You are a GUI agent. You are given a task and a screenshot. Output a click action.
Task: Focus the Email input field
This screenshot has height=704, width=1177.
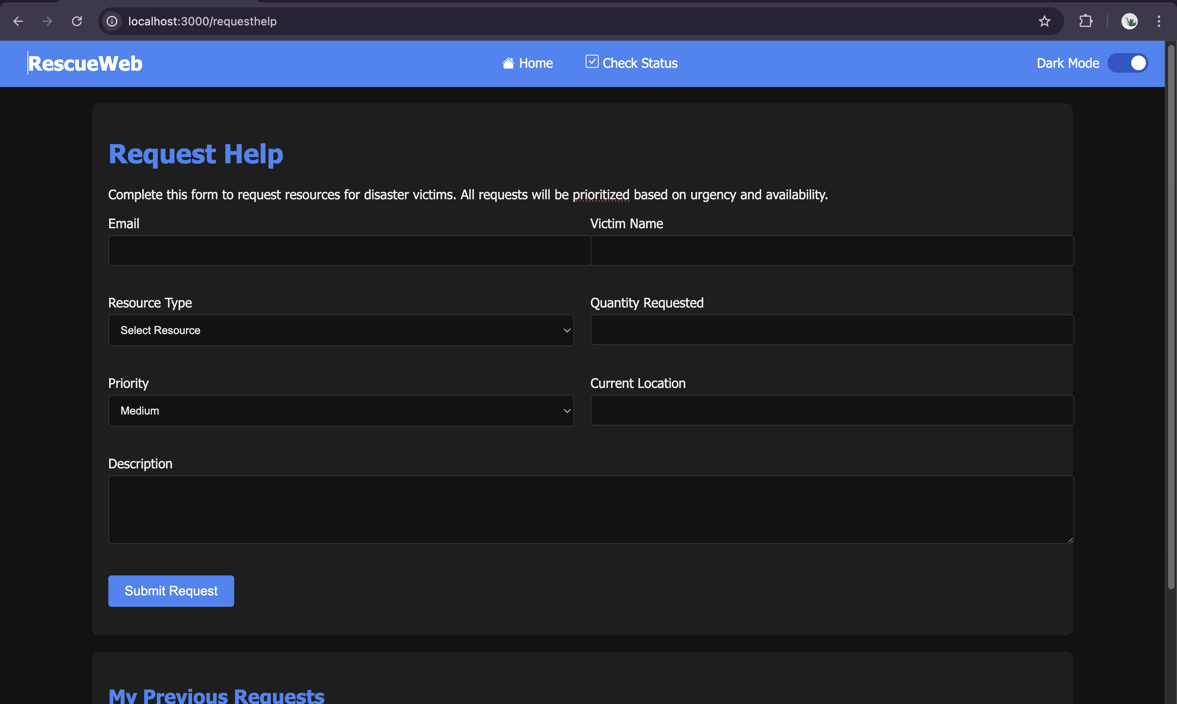click(x=349, y=250)
